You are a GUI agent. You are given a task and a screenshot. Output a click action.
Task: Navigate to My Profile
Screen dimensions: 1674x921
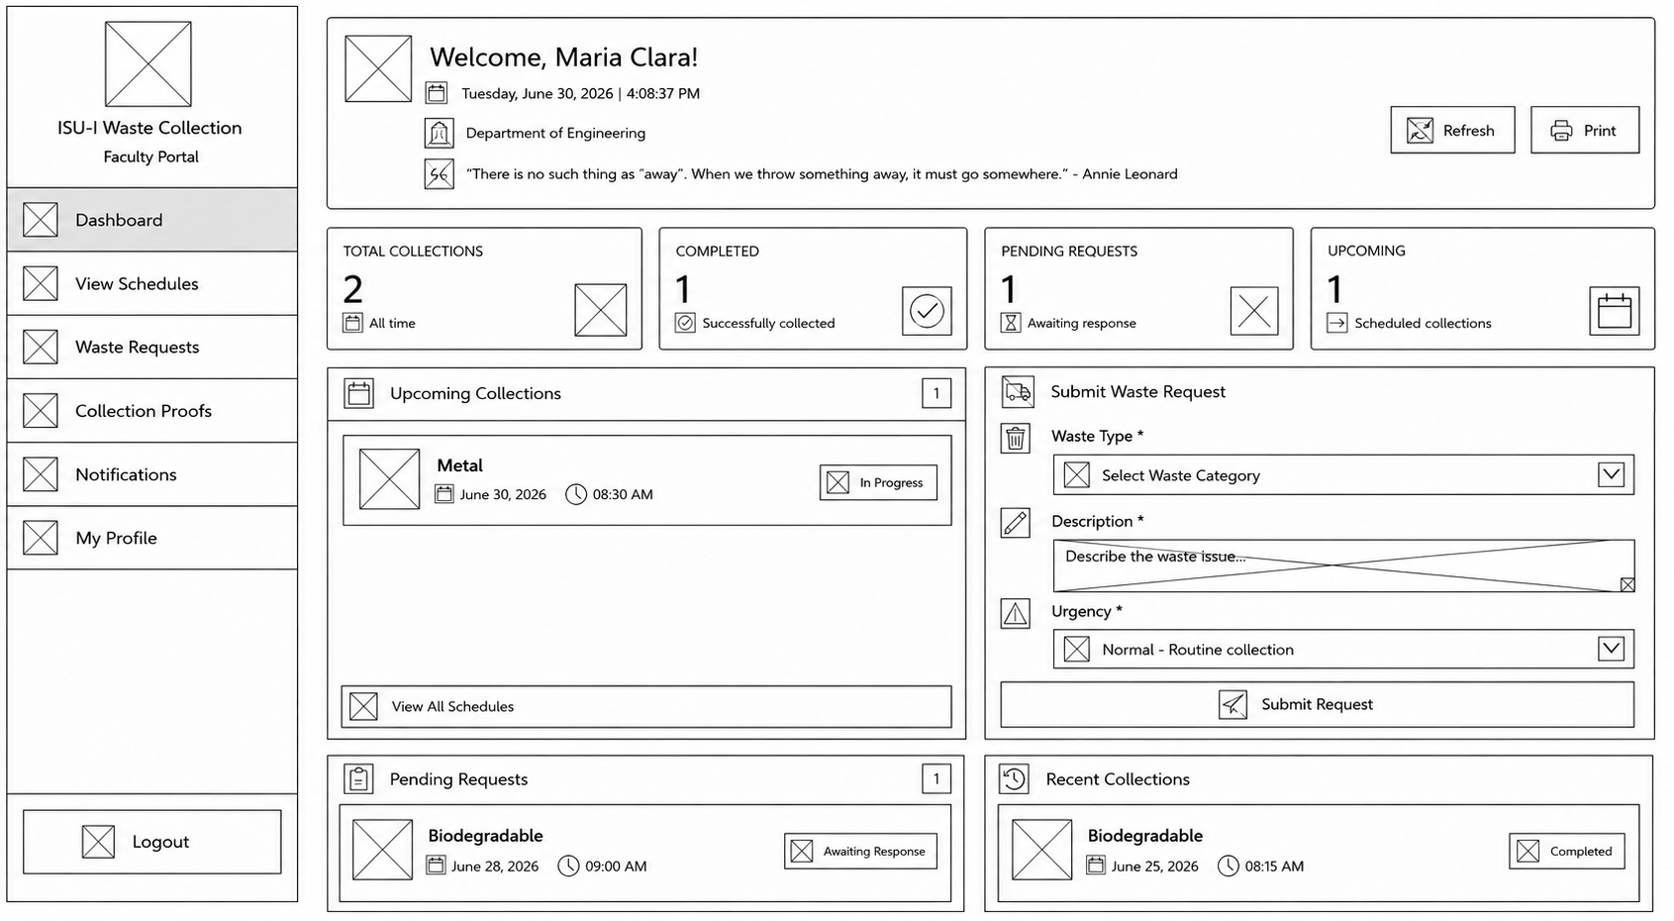pyautogui.click(x=151, y=538)
